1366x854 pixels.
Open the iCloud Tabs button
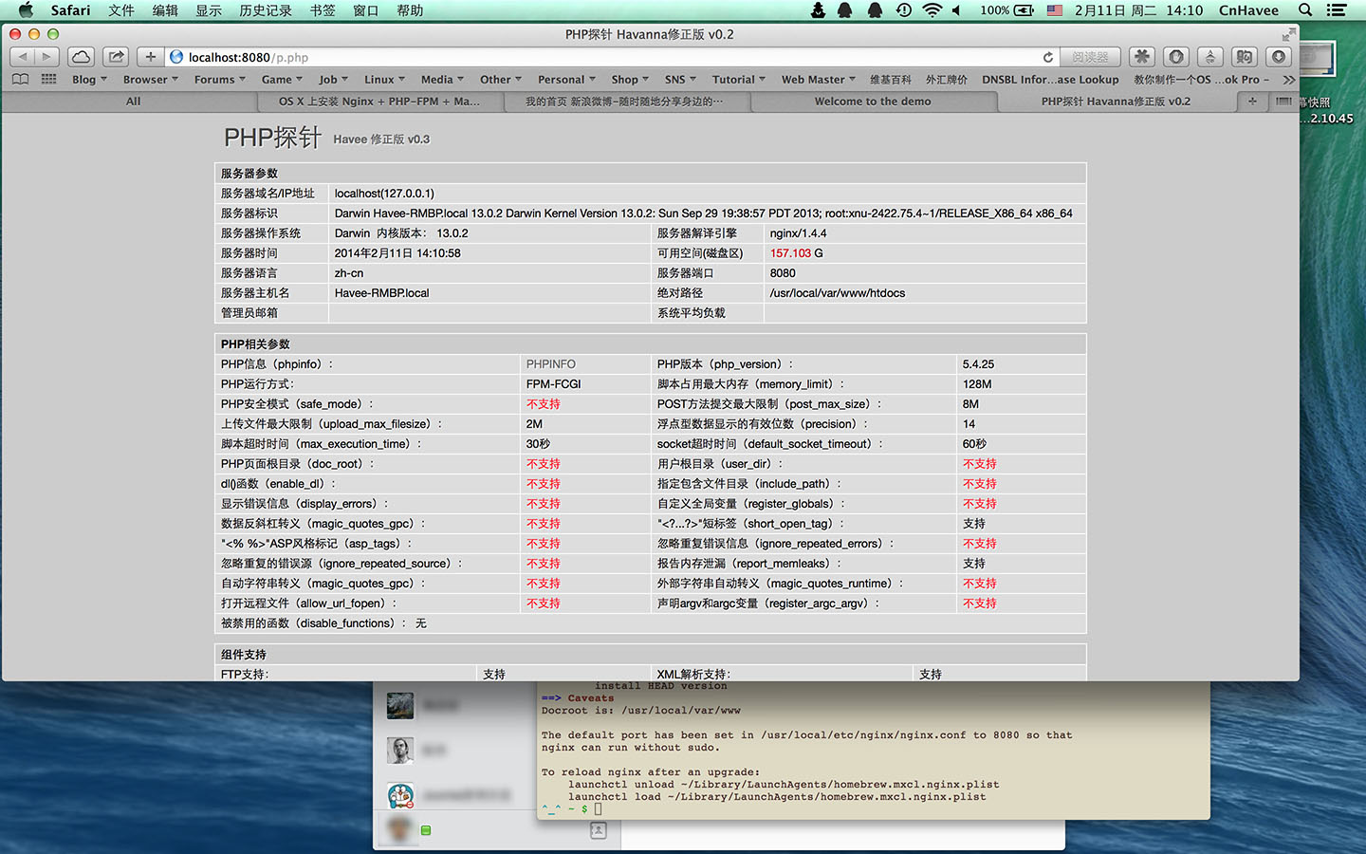[x=82, y=57]
